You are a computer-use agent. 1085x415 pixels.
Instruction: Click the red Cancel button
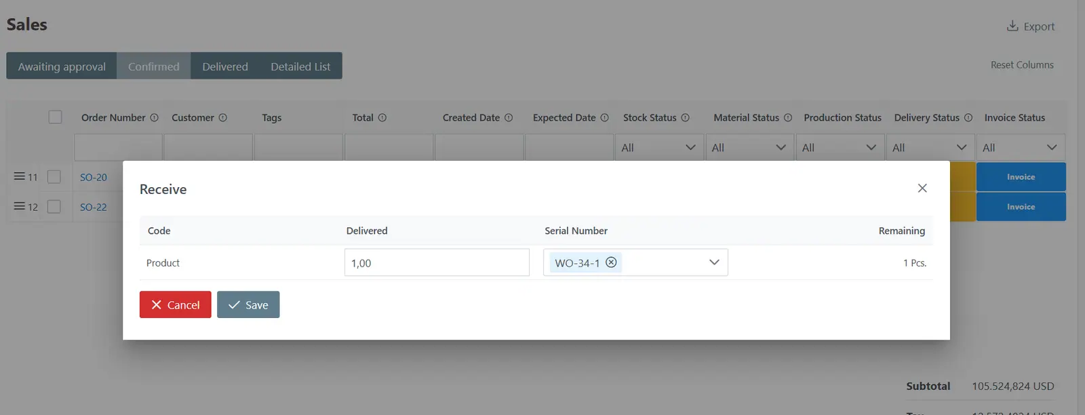176,304
